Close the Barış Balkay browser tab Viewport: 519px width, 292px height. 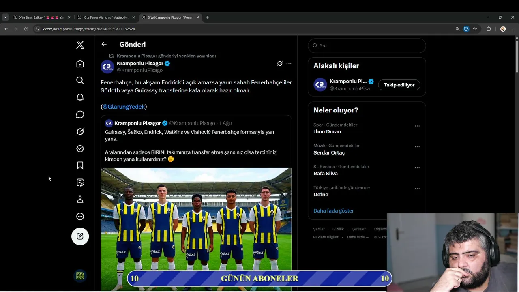coord(69,17)
